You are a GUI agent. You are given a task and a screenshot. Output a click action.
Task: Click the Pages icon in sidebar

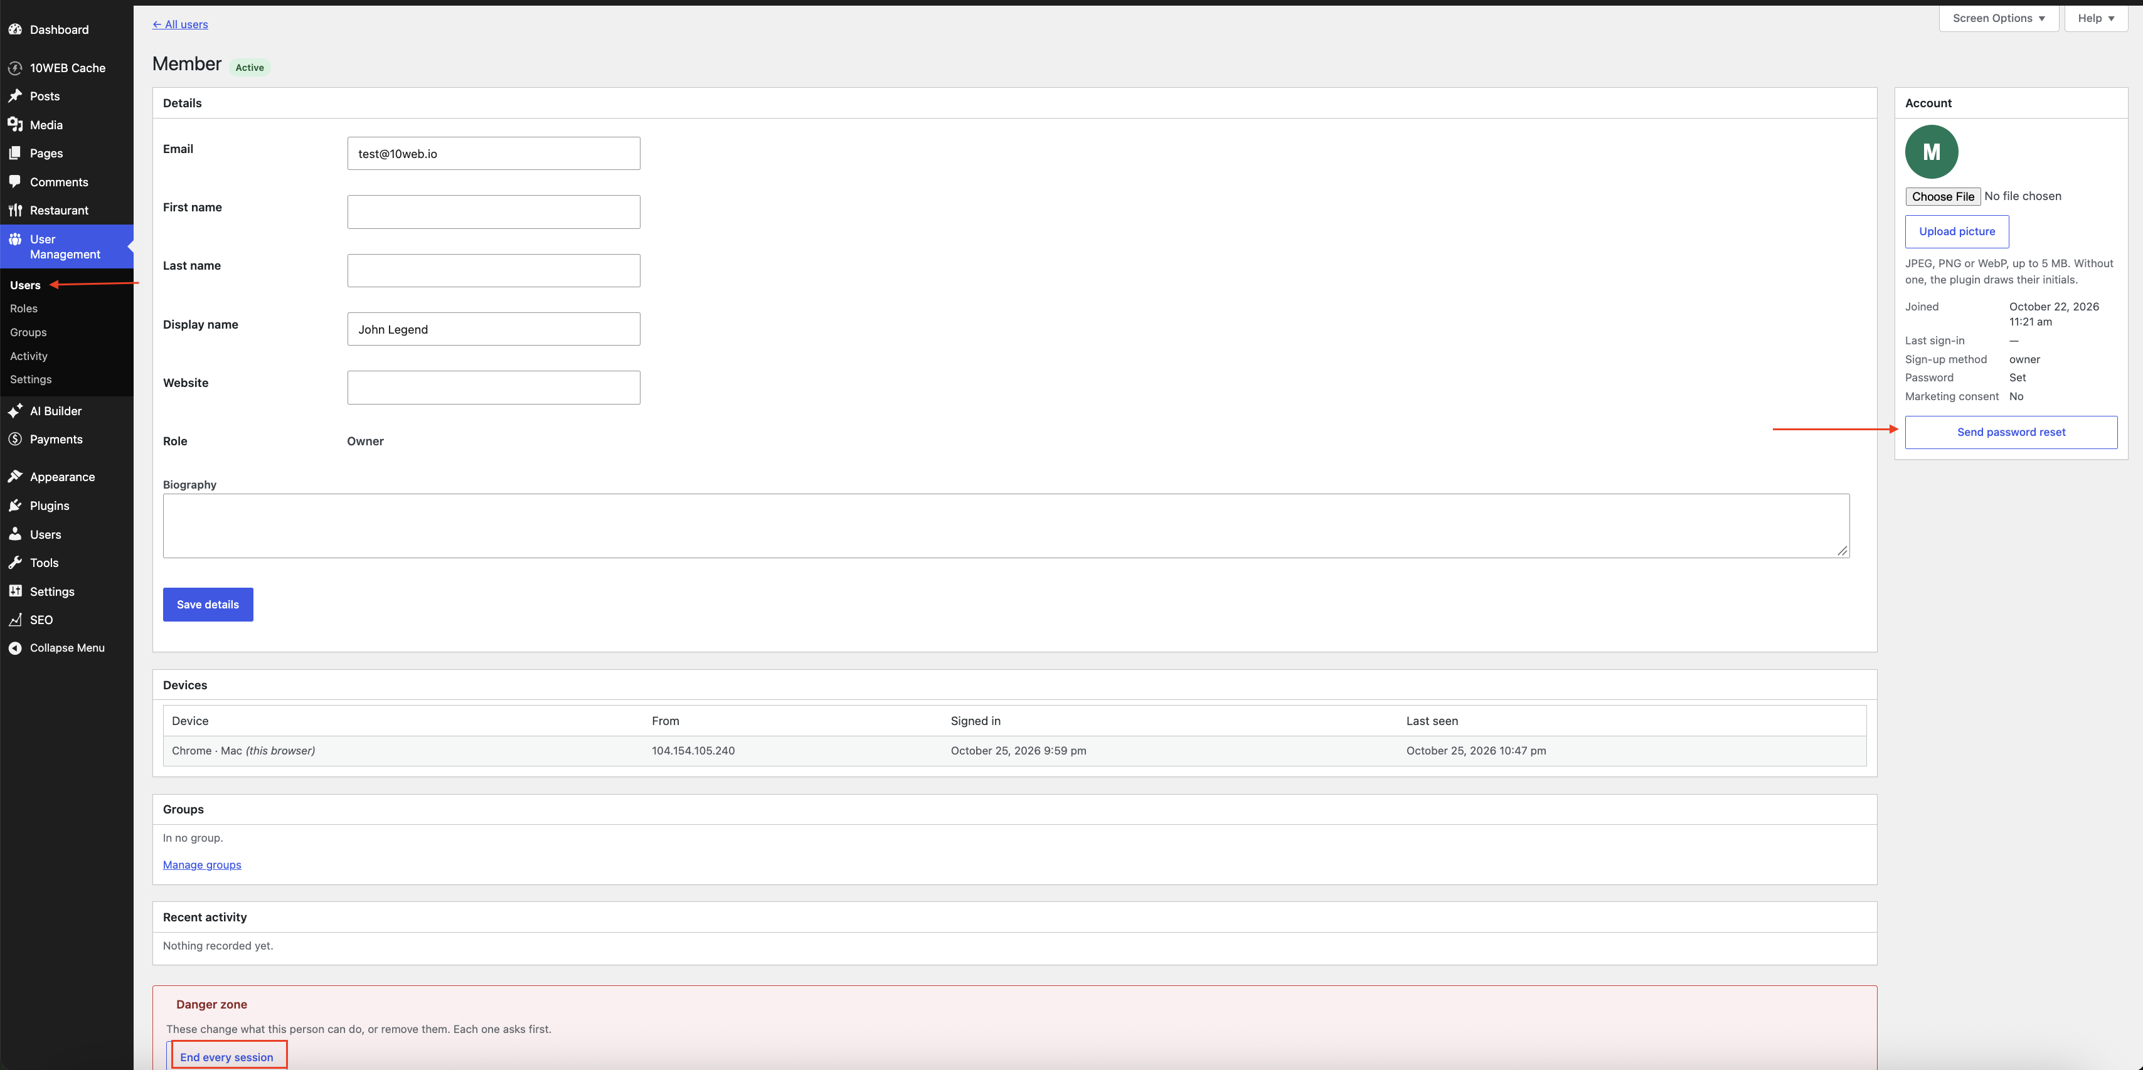click(x=15, y=153)
